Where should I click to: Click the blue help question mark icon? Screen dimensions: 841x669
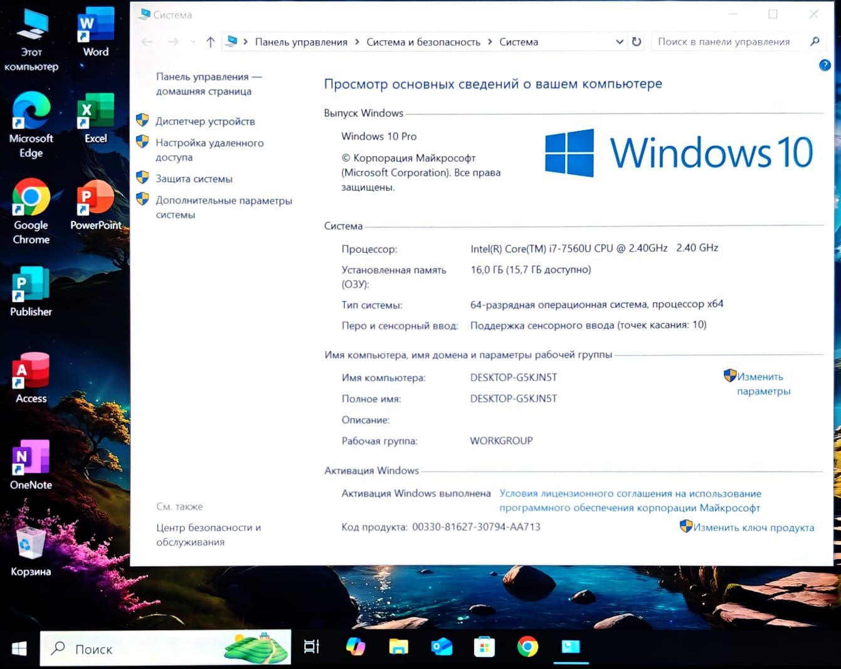825,65
